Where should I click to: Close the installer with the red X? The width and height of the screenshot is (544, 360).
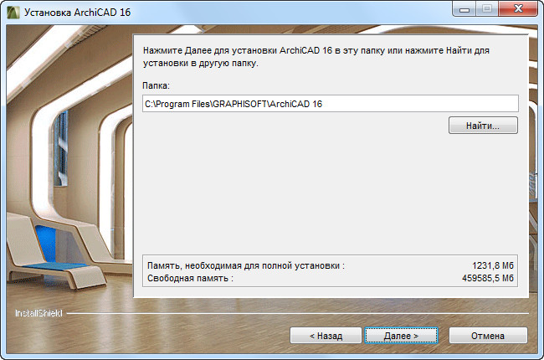(x=518, y=9)
